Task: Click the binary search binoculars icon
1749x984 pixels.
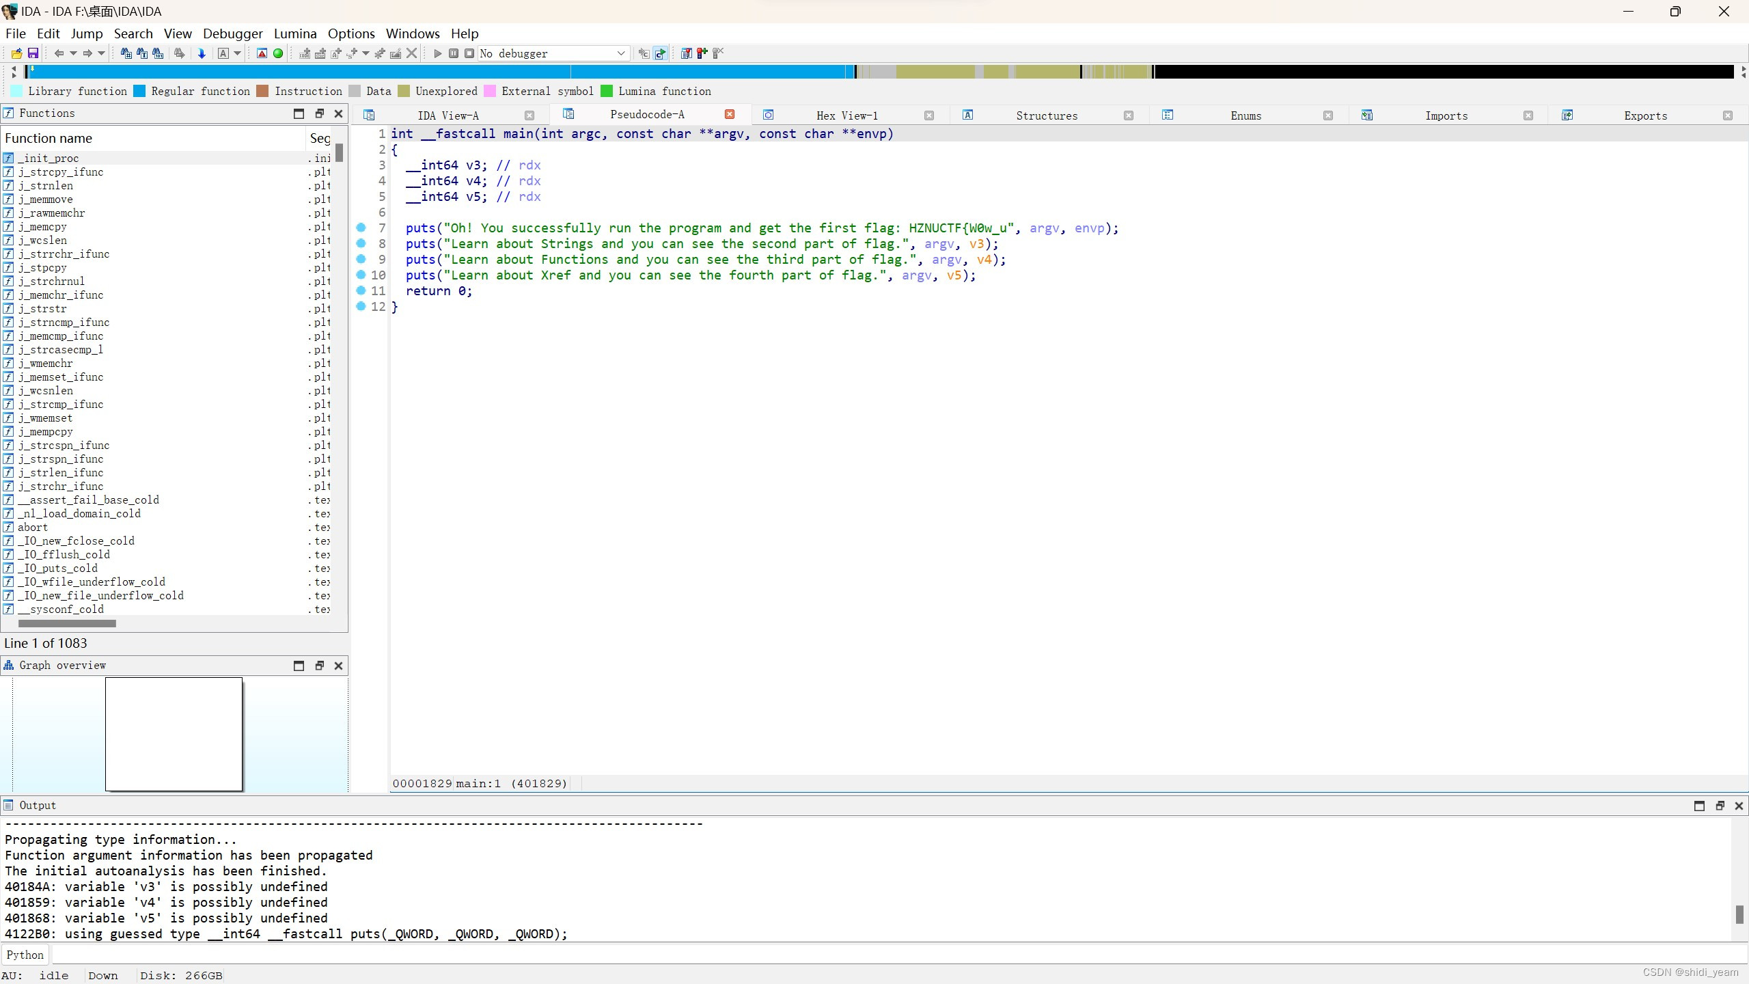Action: point(157,53)
